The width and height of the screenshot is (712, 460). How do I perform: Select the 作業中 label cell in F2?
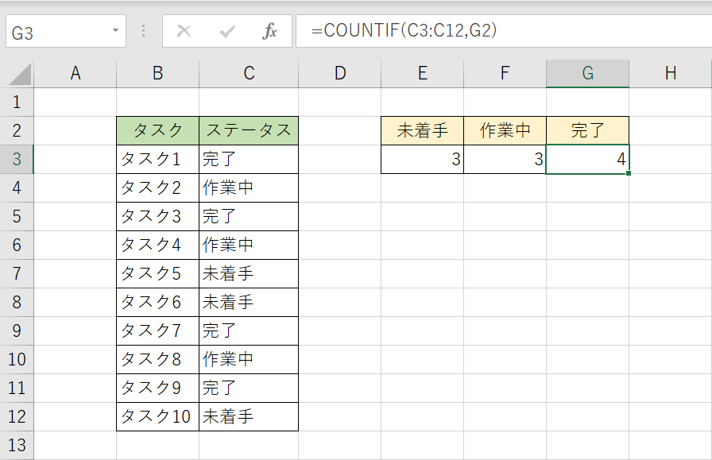[x=505, y=131]
